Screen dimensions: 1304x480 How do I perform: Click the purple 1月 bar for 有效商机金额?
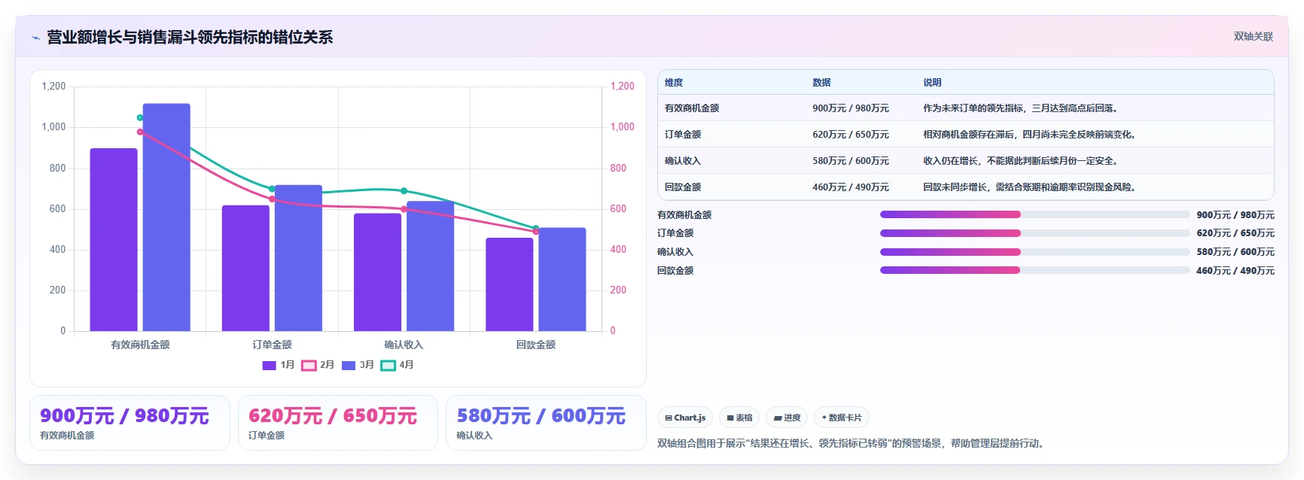(x=114, y=239)
